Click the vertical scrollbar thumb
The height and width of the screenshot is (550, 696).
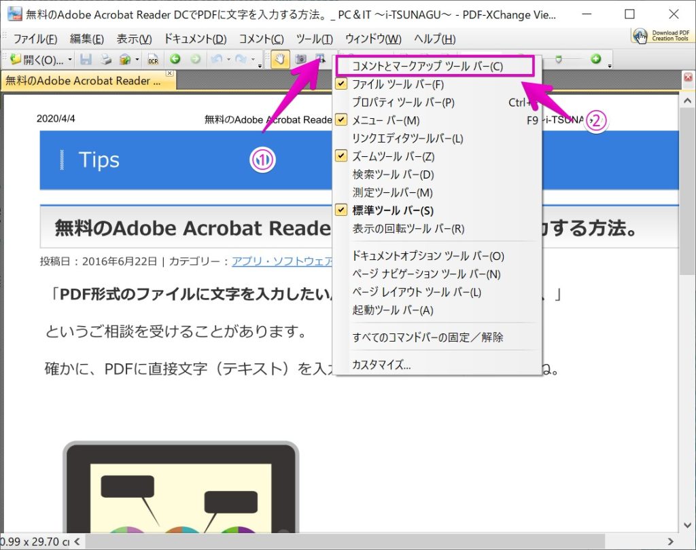coord(688,191)
